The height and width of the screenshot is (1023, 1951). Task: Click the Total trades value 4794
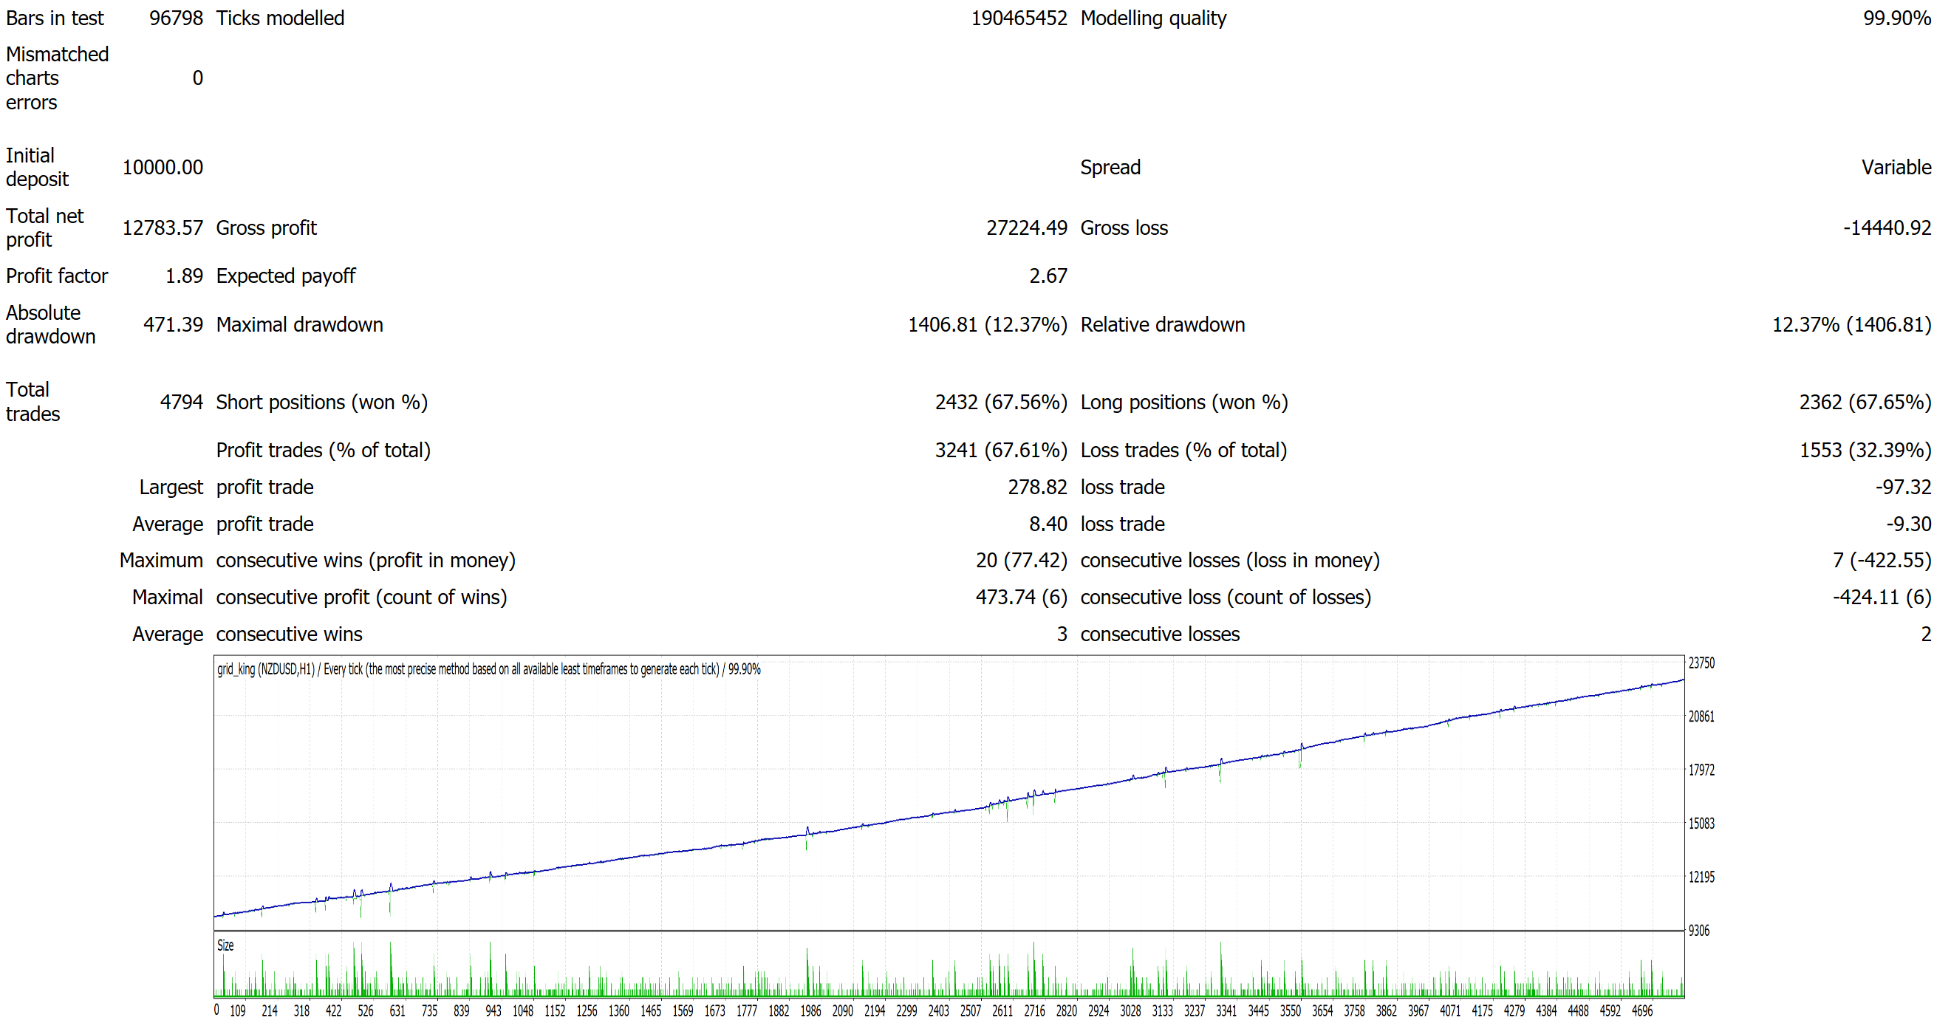181,402
